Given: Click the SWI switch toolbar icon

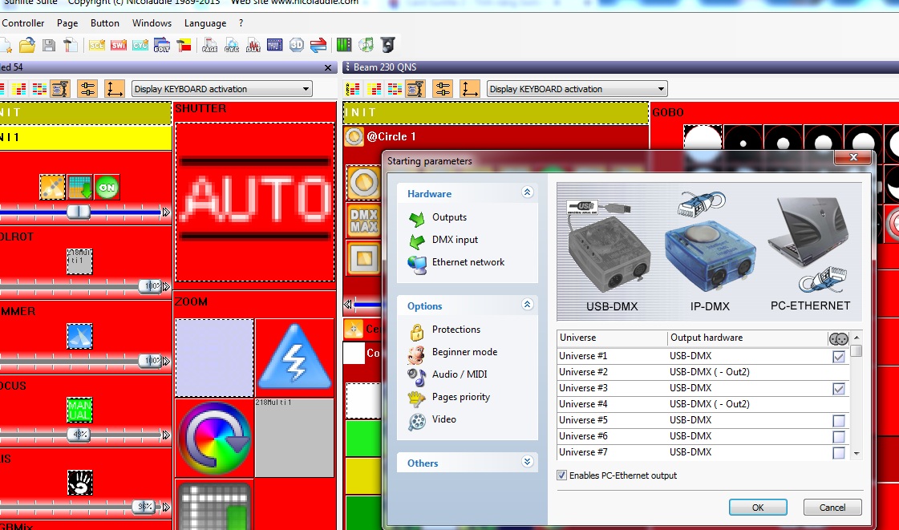Looking at the screenshot, I should point(119,45).
